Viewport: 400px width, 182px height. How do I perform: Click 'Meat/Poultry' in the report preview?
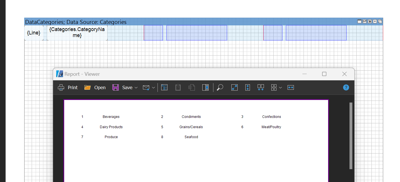(271, 127)
